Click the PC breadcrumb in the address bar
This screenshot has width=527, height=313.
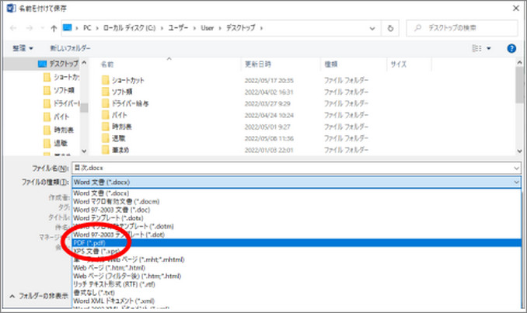(87, 28)
